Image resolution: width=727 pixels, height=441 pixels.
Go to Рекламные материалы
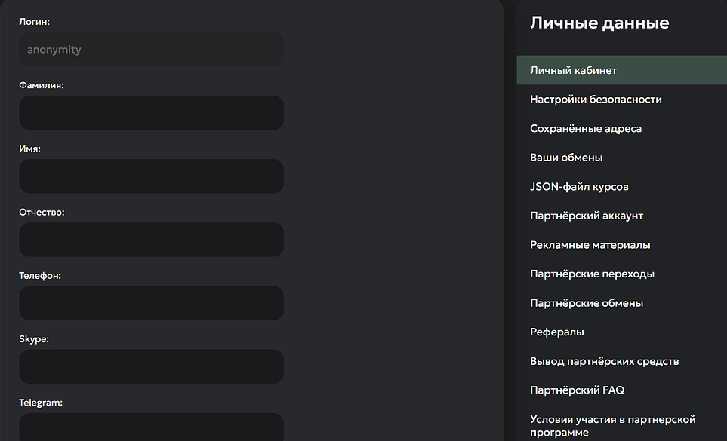tap(590, 245)
